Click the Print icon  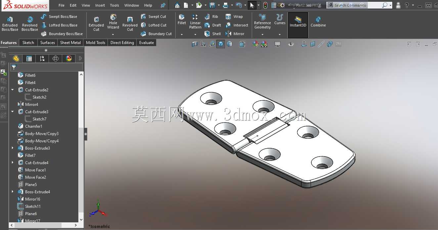pyautogui.click(x=225, y=5)
